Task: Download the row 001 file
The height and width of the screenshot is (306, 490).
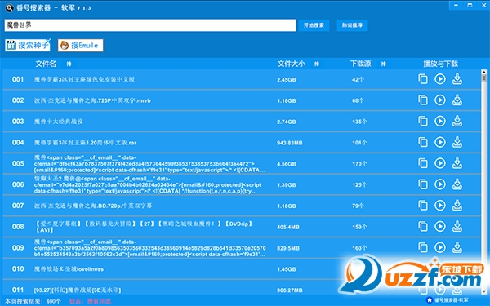Action: (457, 79)
